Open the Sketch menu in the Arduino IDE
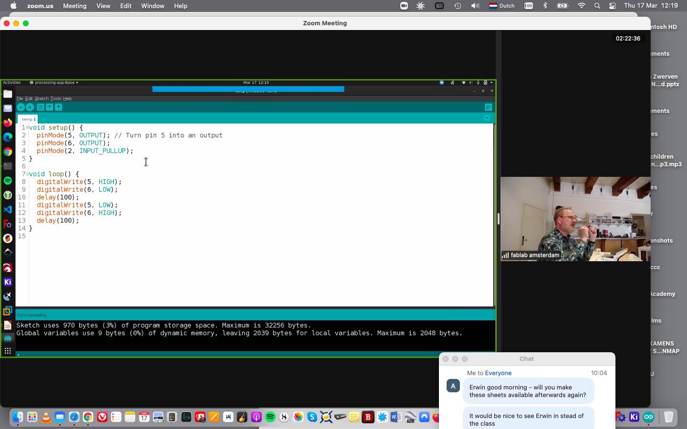687x429 pixels. (x=42, y=99)
